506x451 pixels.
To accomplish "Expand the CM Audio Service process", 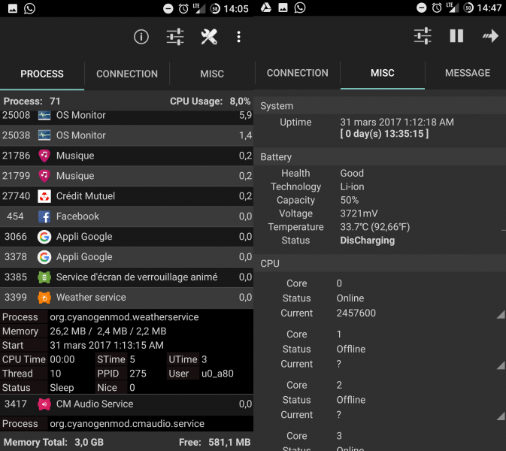I will click(126, 404).
